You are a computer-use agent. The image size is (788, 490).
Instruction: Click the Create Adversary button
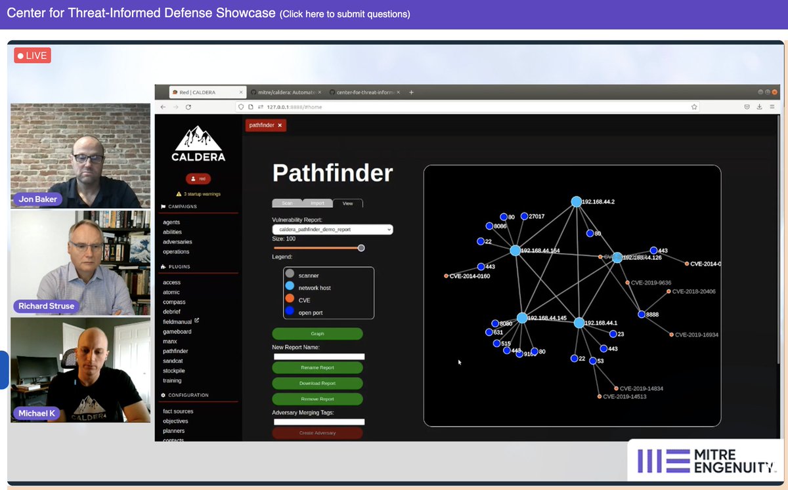317,433
